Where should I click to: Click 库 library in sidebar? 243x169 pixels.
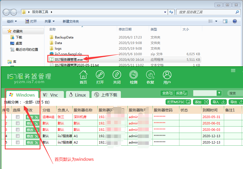(x=14, y=62)
